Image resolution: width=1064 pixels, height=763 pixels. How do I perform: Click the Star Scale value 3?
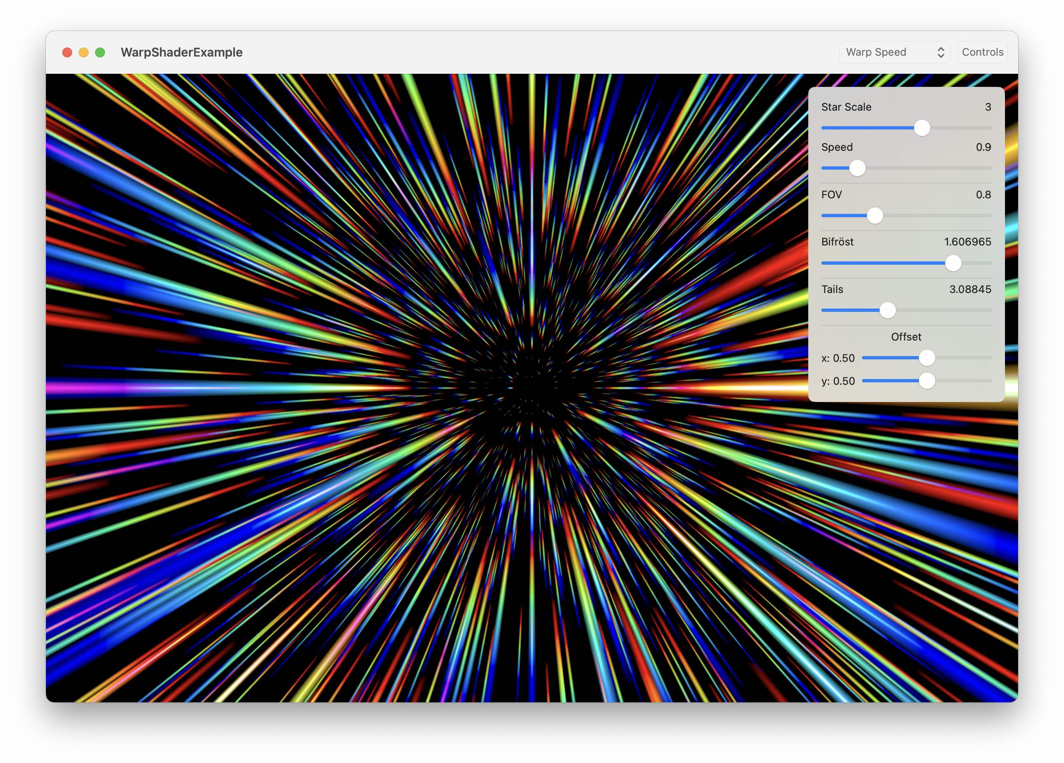[988, 107]
